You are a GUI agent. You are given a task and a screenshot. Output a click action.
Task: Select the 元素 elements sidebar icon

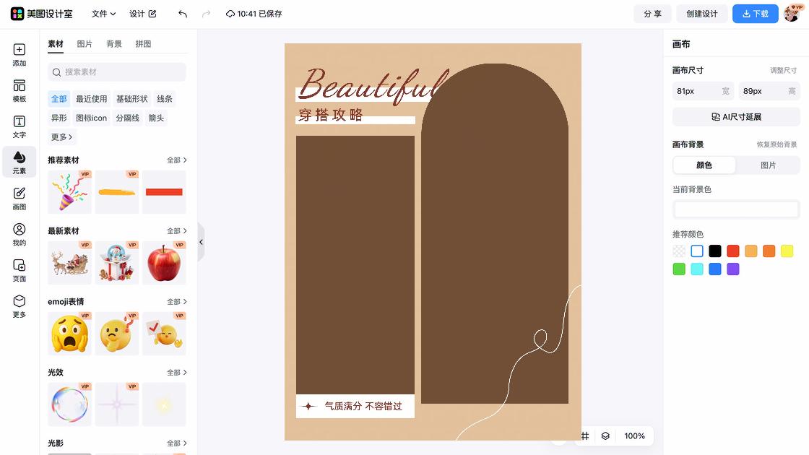tap(19, 162)
